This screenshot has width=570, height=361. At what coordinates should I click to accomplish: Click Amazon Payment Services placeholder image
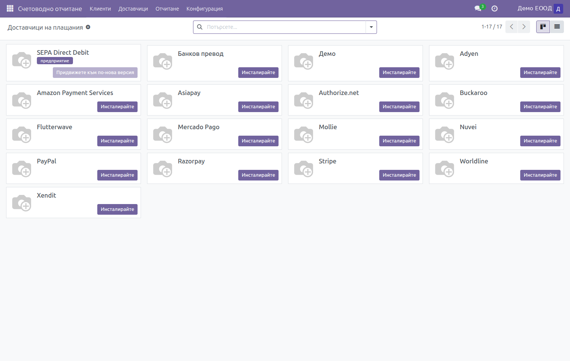22,101
